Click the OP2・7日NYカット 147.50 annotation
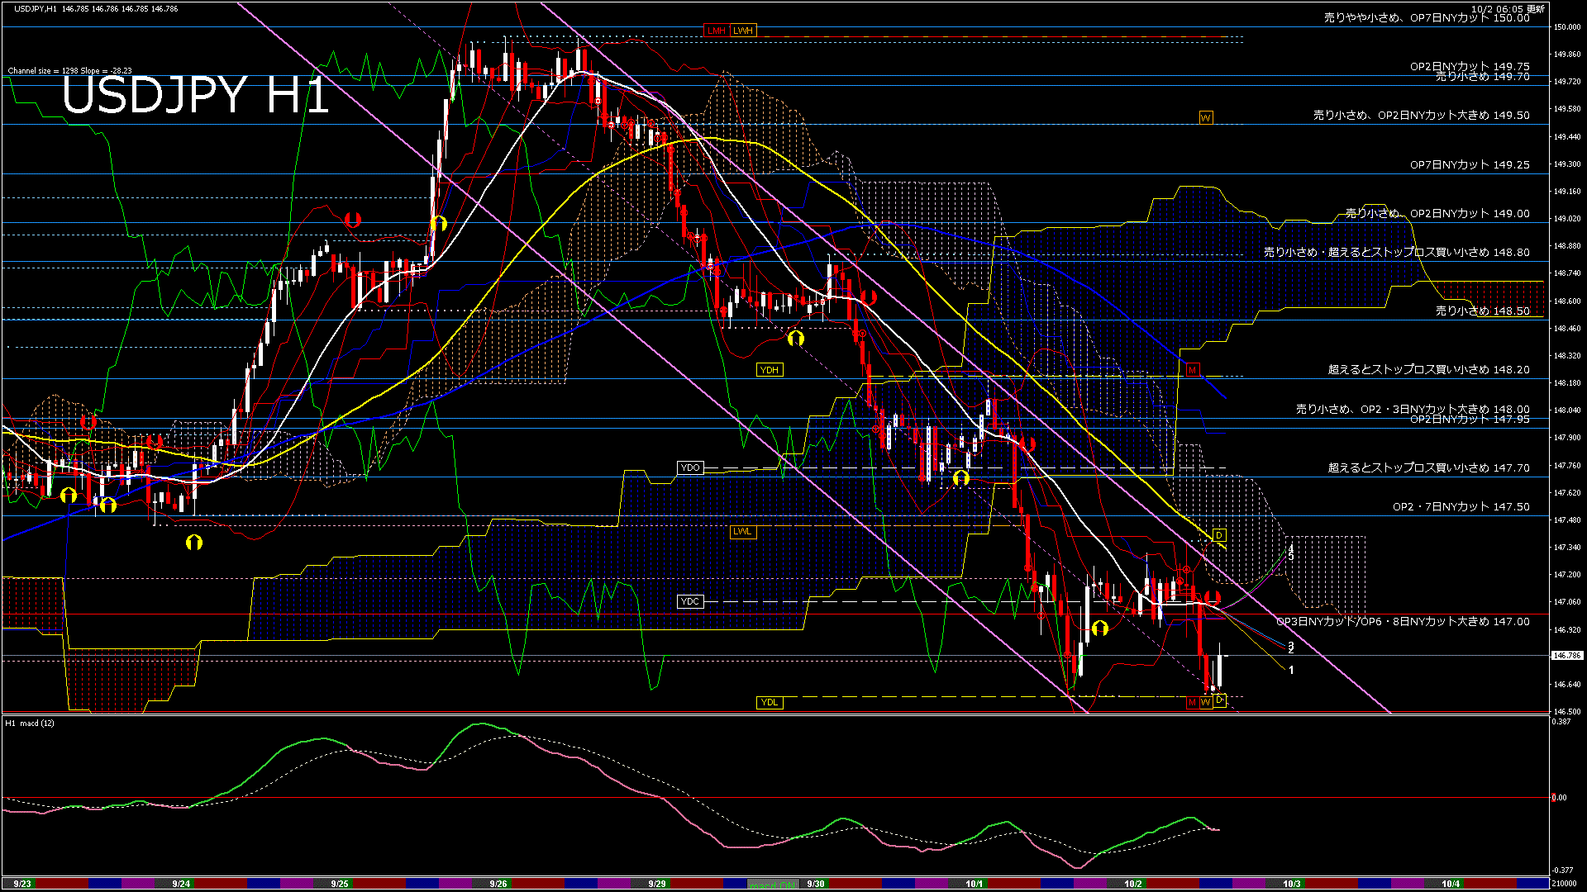 tap(1461, 507)
